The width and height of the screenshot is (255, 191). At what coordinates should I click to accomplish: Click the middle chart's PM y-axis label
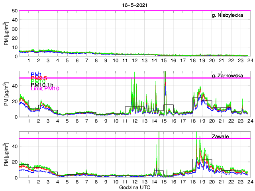pos(6,94)
